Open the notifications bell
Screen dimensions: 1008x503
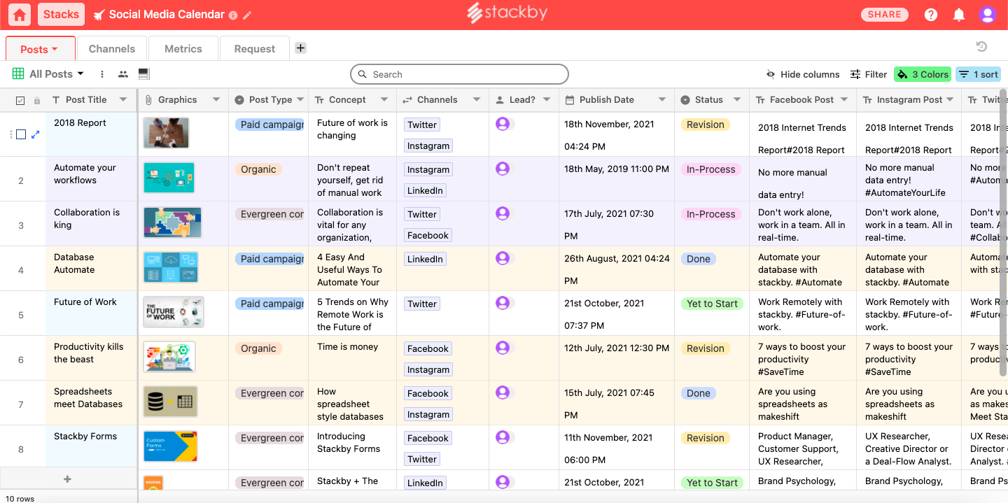click(959, 15)
